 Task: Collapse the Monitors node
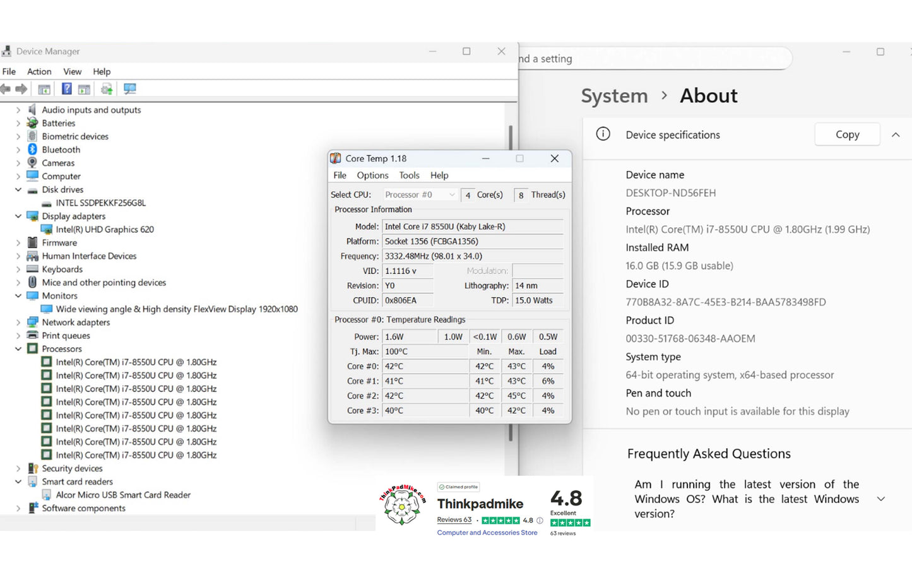(x=18, y=295)
